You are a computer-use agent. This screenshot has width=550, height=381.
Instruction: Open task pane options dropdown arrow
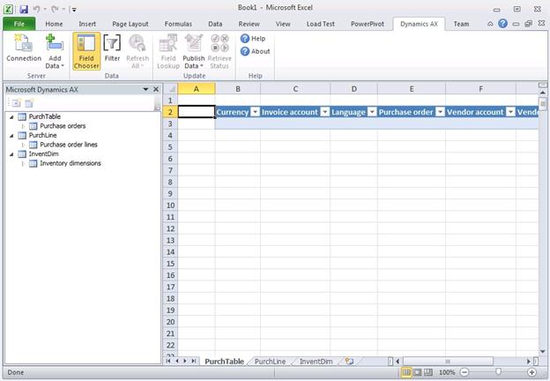click(145, 89)
